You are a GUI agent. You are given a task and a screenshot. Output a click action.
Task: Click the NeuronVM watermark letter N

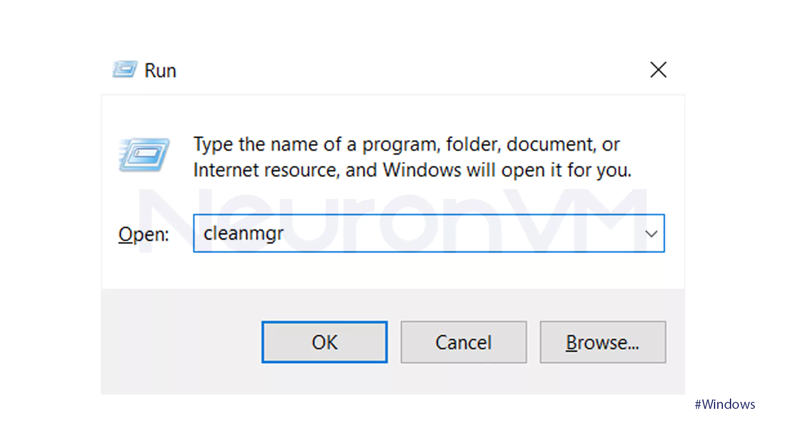click(x=164, y=221)
